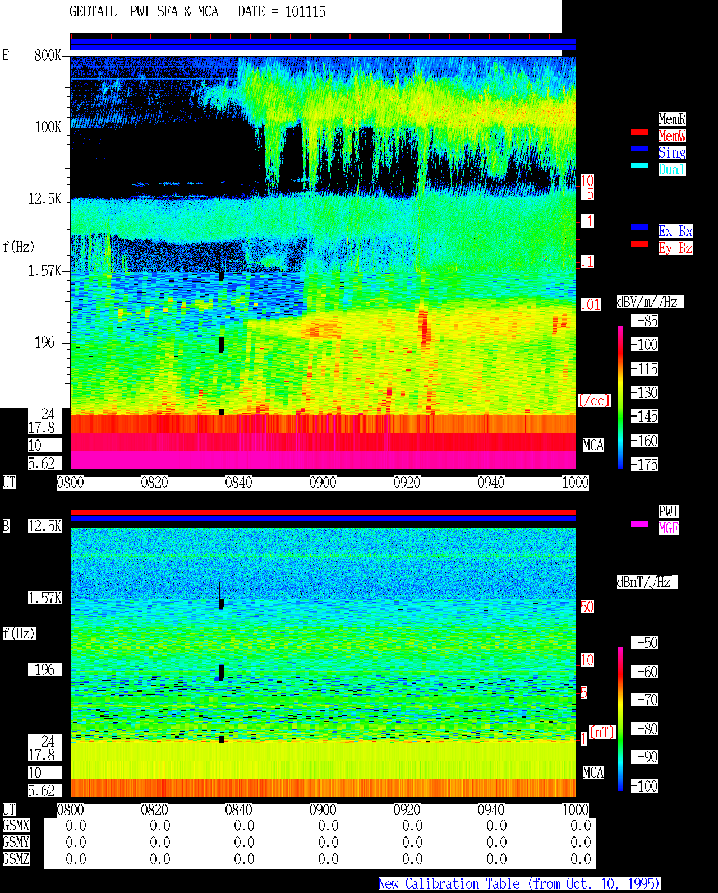Click the red Ey Bz legend swatch
The height and width of the screenshot is (893, 718).
click(639, 244)
